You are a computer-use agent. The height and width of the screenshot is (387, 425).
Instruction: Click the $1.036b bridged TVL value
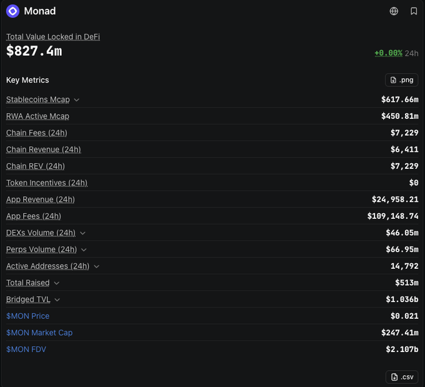click(402, 299)
